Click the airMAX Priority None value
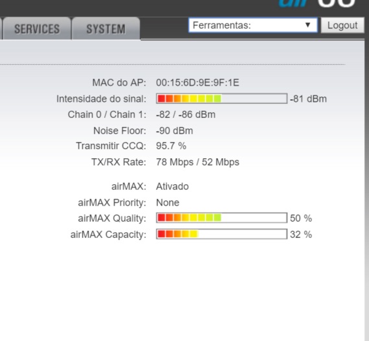The height and width of the screenshot is (341, 369). (167, 202)
